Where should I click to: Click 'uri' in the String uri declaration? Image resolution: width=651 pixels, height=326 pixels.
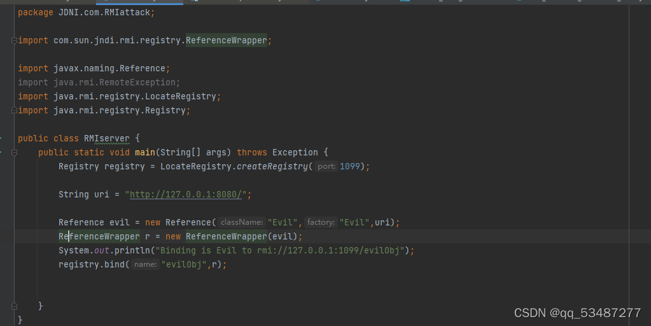[x=102, y=194]
